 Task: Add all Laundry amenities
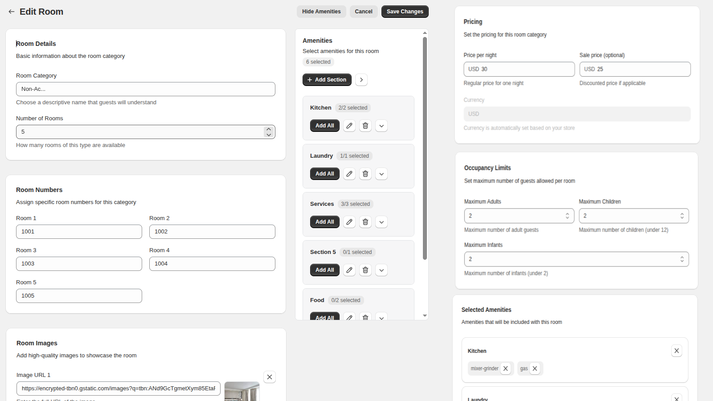pyautogui.click(x=324, y=174)
